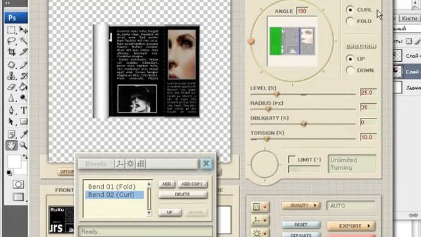Select the Rectangle shape tool
Screen dimensions: 421x237
click(x=23, y=121)
